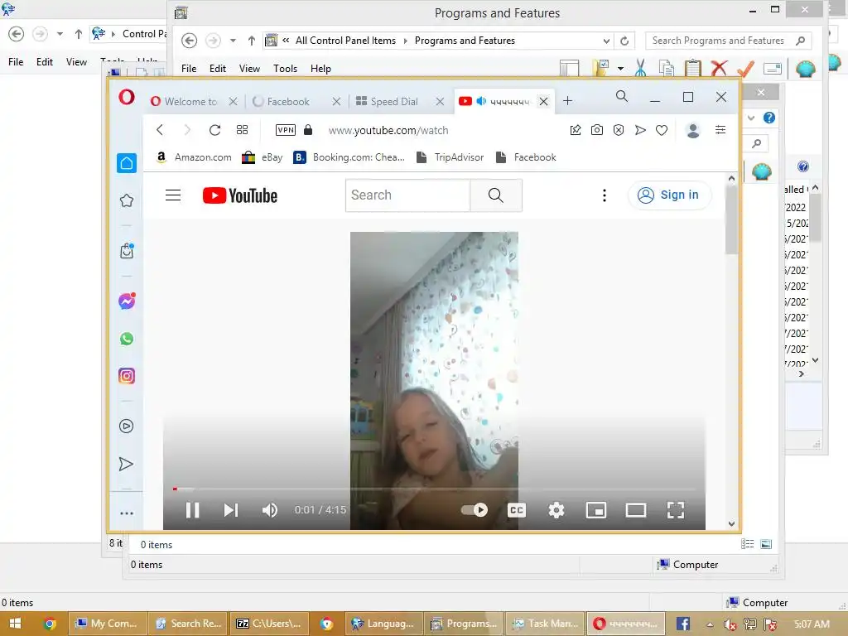Switch to the Welcome to tab
The height and width of the screenshot is (636, 848).
click(x=191, y=101)
